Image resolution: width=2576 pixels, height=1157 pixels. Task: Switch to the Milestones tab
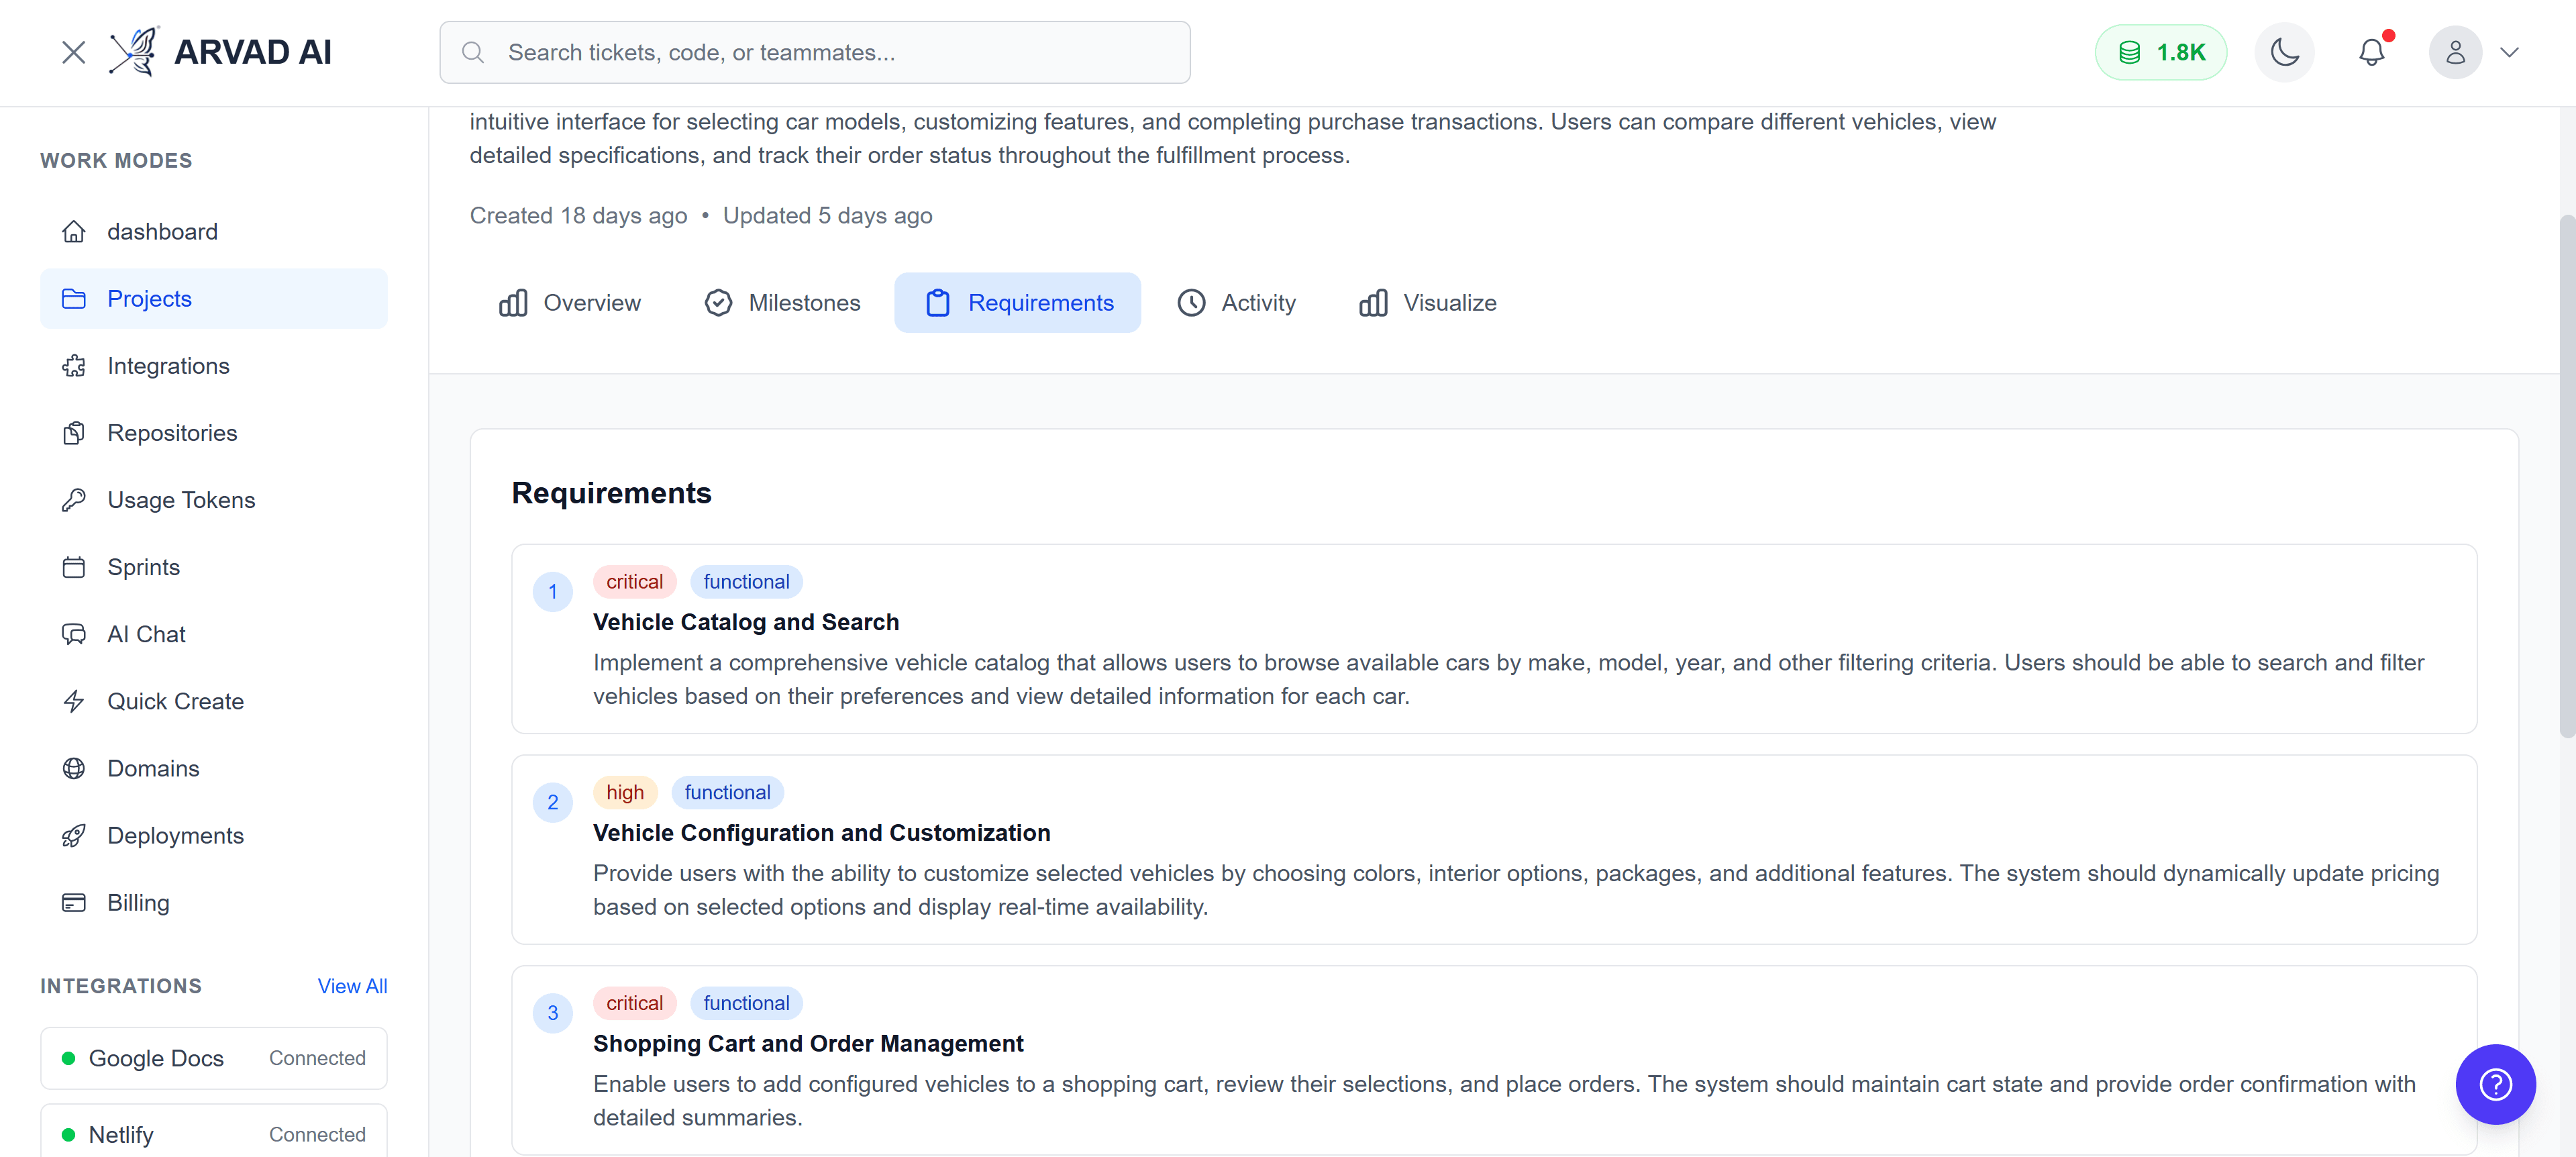click(782, 303)
